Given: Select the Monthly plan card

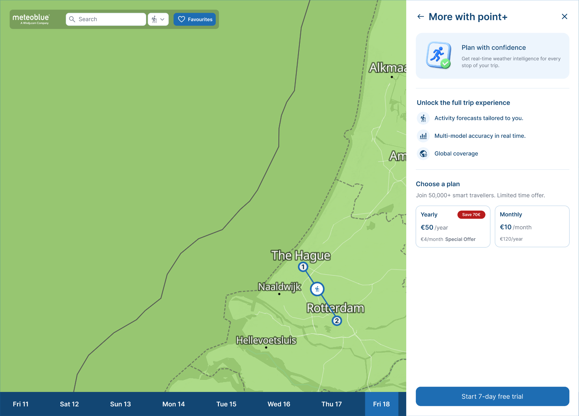Looking at the screenshot, I should click(x=532, y=226).
